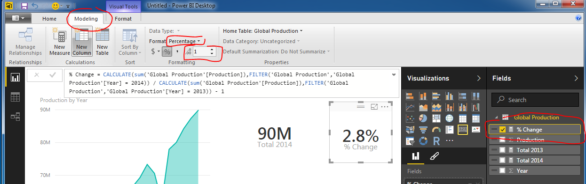This screenshot has width=586, height=184.
Task: Open Relationships view in left sidebar
Action: pos(15,117)
